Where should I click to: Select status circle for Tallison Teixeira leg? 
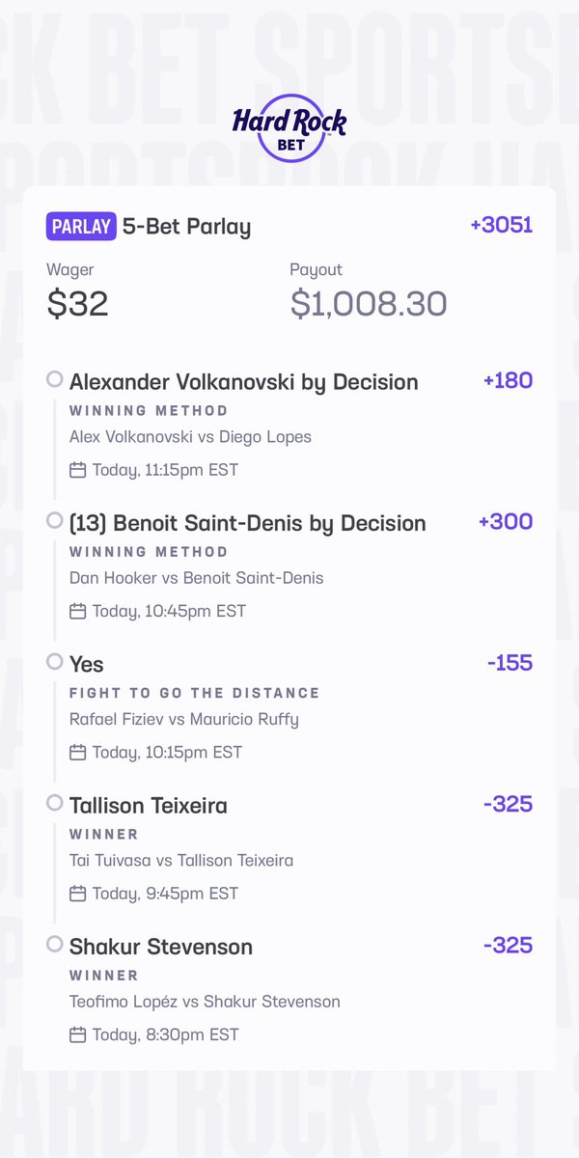55,803
